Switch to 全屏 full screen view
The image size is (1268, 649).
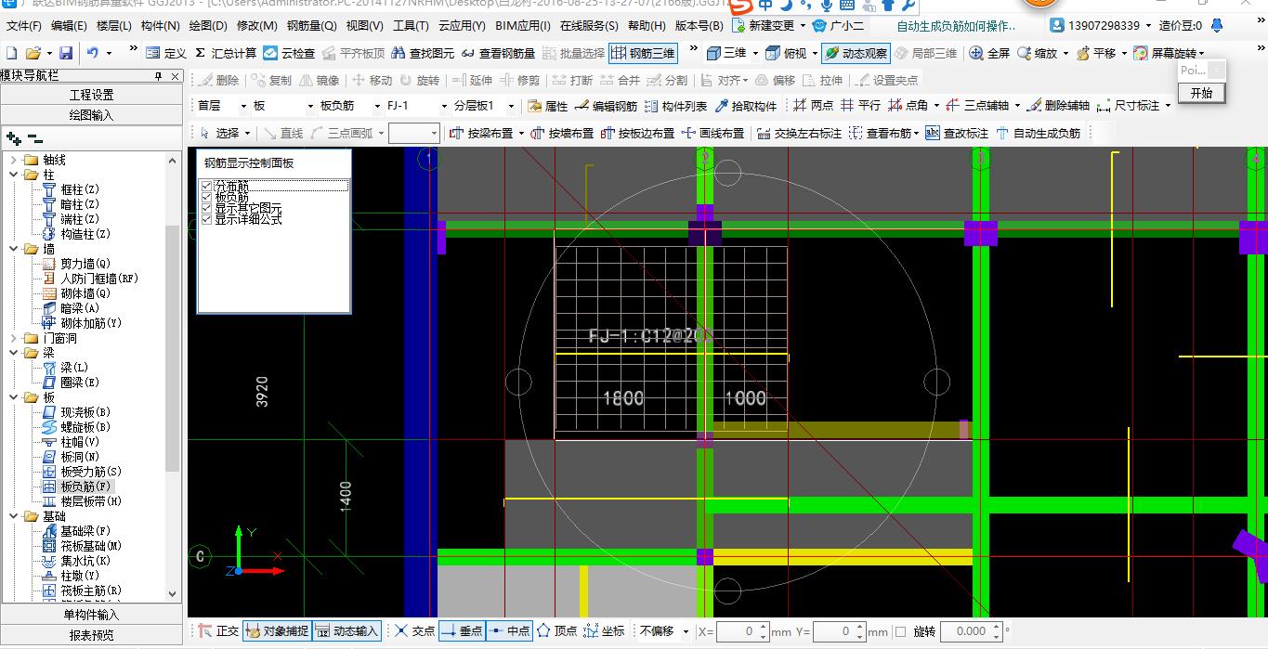[989, 53]
